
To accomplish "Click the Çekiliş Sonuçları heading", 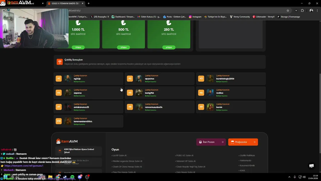I will (x=73, y=60).
